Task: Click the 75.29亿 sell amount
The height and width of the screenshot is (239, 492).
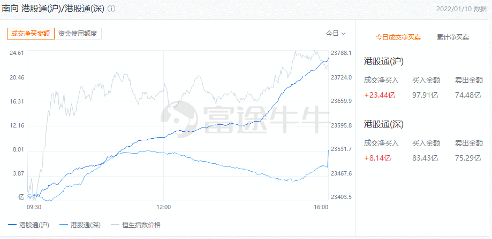Action: click(x=468, y=158)
